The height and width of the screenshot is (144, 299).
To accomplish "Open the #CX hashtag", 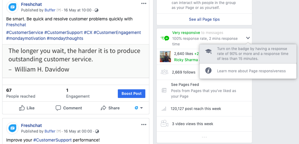I will (88, 32).
